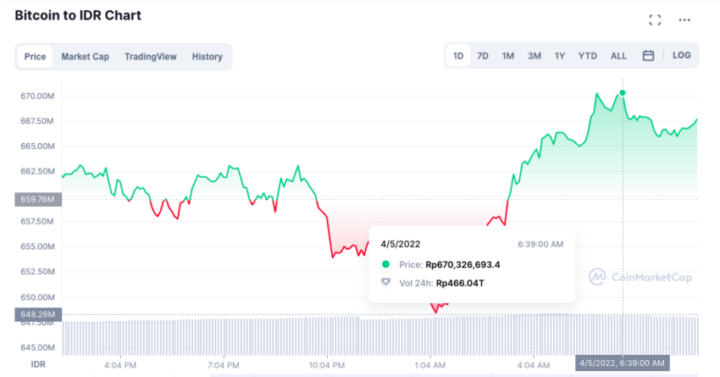Switch to the 3M time range

point(534,56)
